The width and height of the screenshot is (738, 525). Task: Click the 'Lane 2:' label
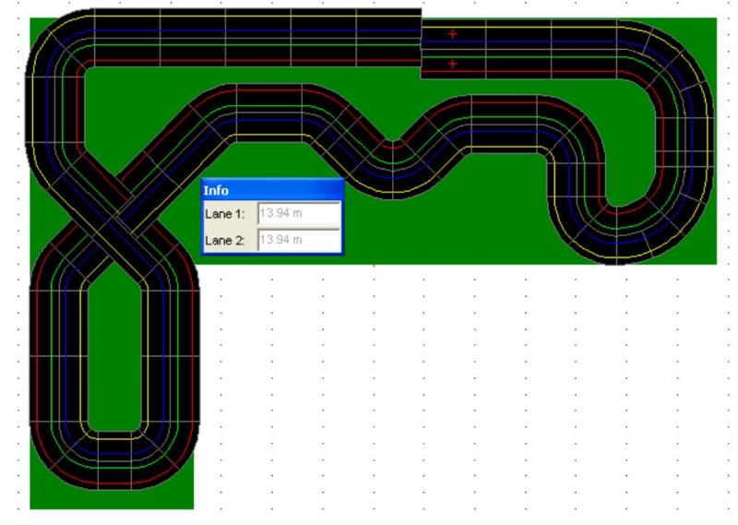(x=227, y=241)
